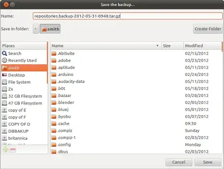Click the copy of F bookmark icon
224x169 pixels.
[x=5, y=117]
